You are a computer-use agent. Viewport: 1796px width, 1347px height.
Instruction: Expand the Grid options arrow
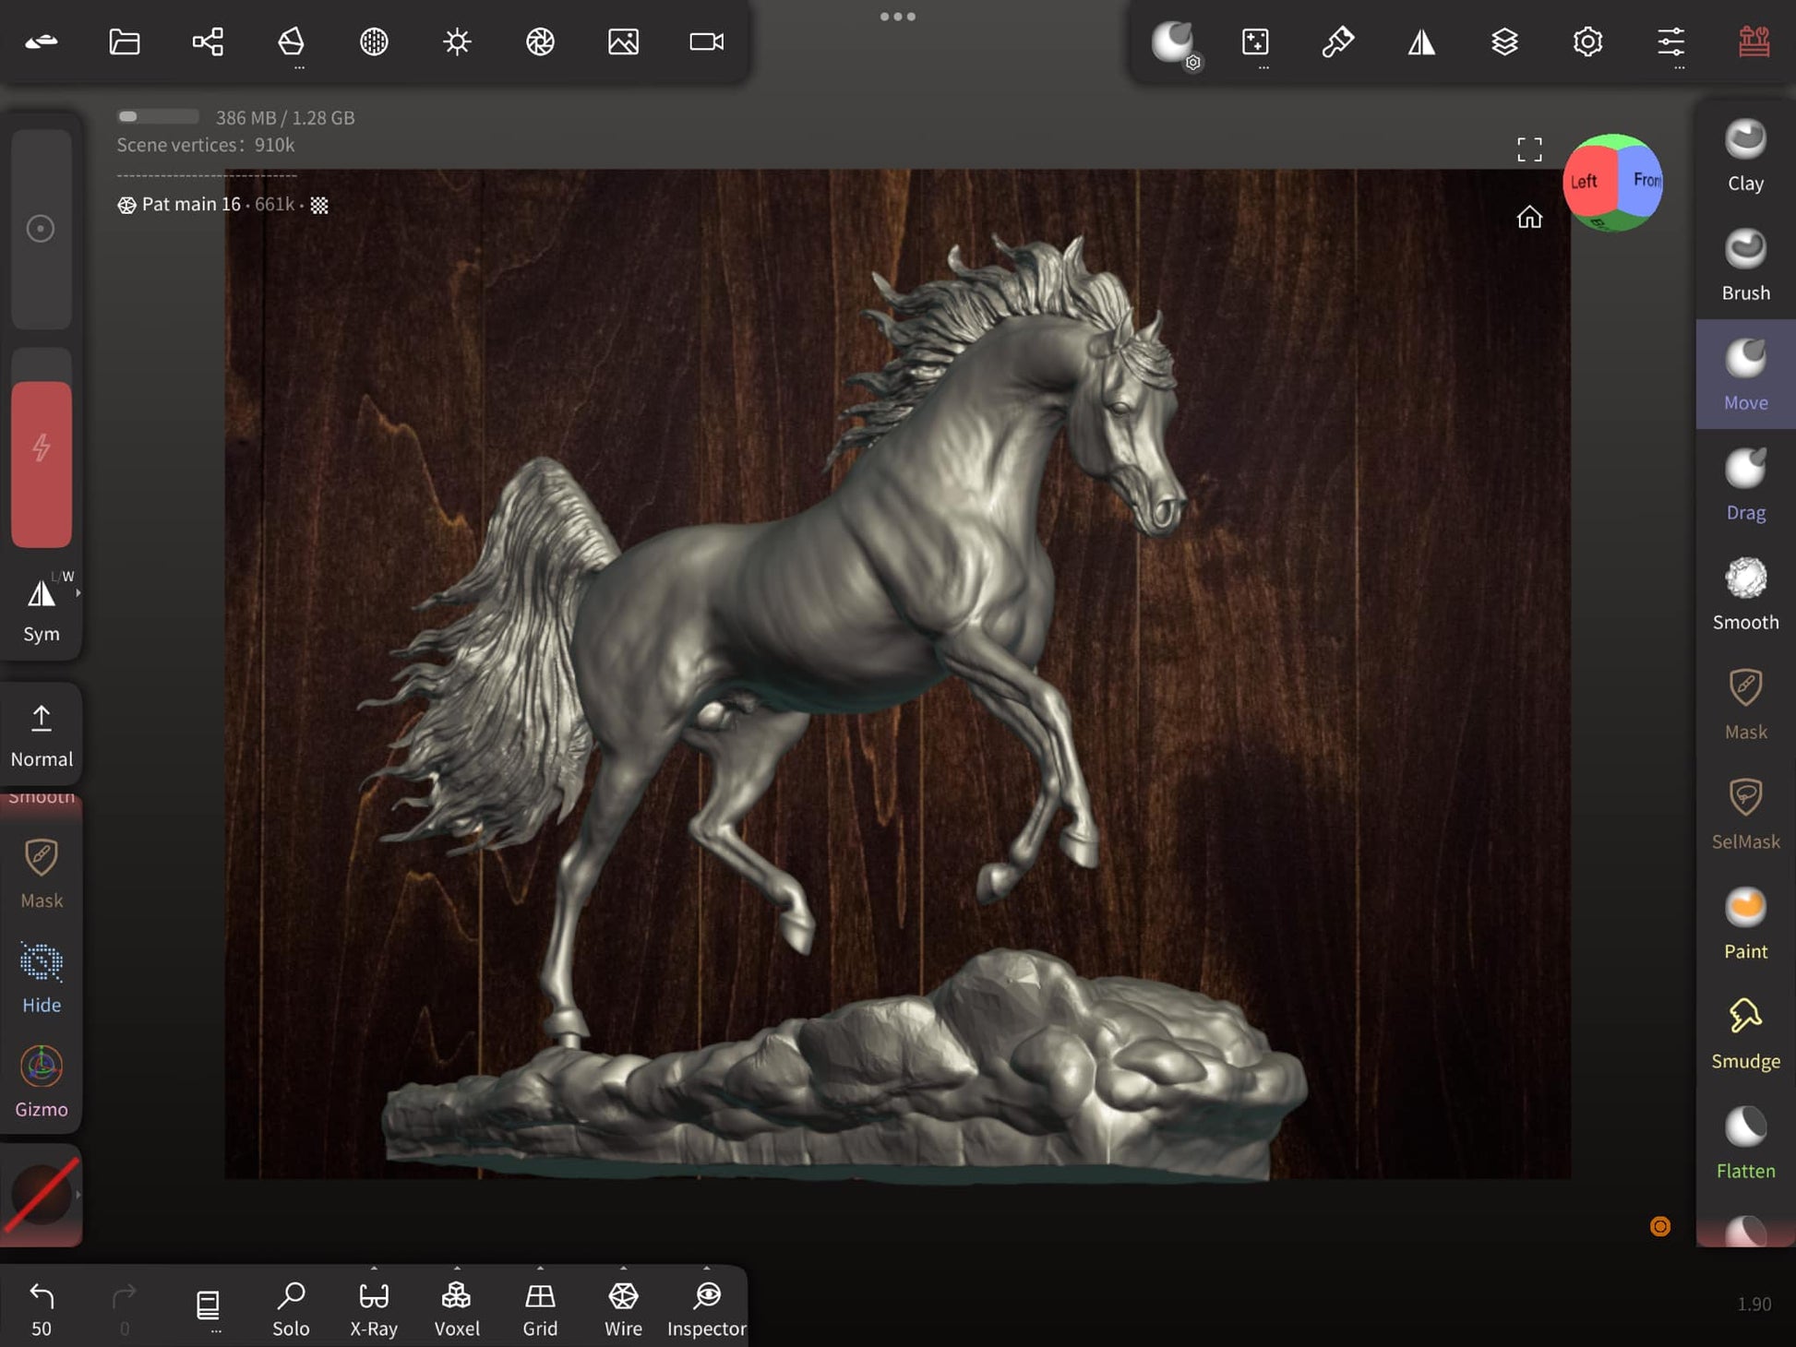tap(540, 1269)
